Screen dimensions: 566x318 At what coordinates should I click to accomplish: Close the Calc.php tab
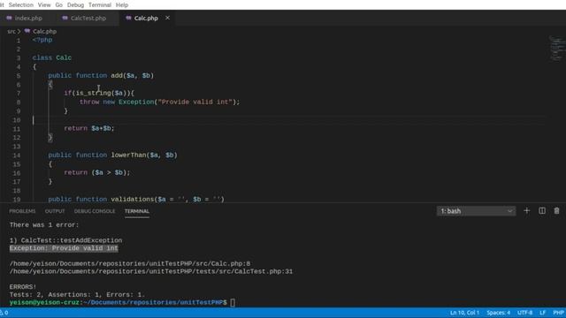pos(167,18)
